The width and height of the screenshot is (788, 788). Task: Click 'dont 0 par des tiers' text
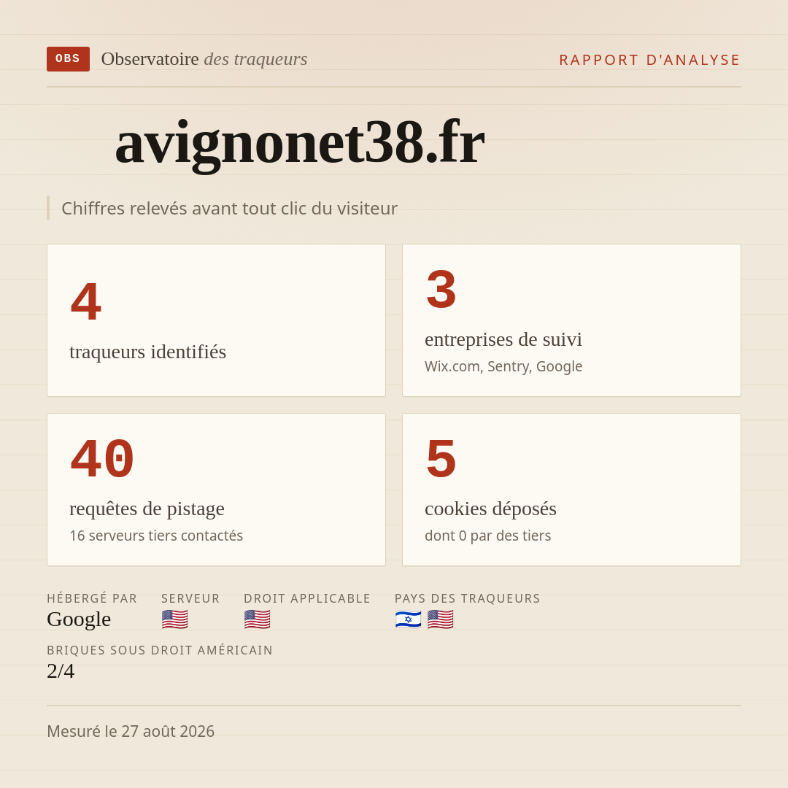coord(488,536)
